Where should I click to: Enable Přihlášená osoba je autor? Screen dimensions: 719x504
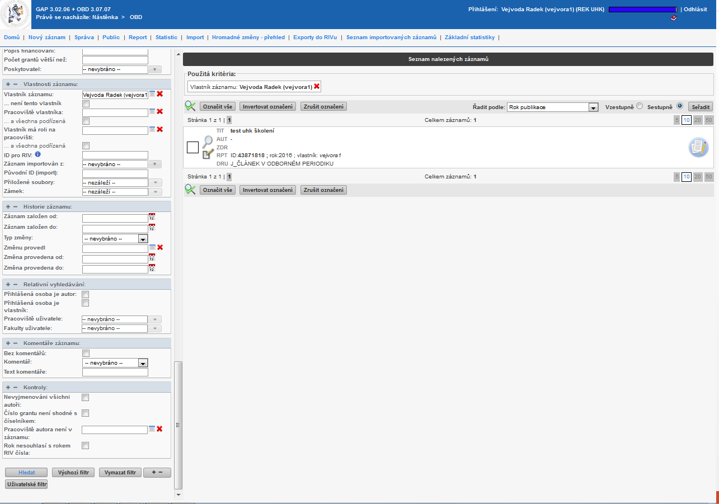pyautogui.click(x=86, y=294)
